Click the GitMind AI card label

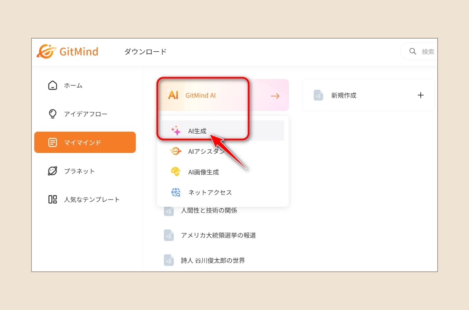coord(200,95)
